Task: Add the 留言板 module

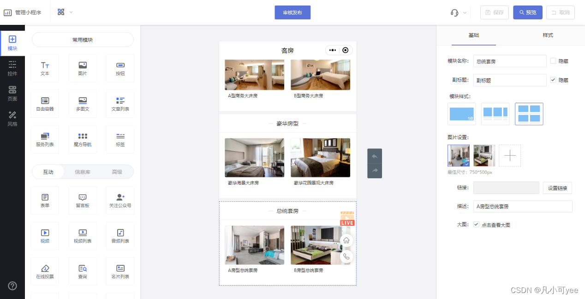Action: point(83,200)
